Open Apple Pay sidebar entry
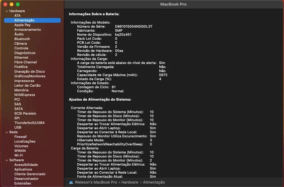 click(22, 25)
